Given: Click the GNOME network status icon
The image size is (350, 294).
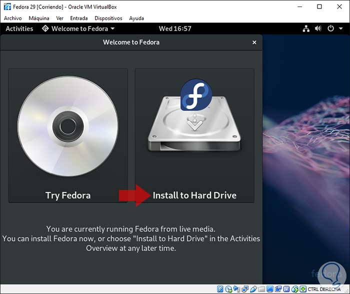Looking at the screenshot, I should (x=306, y=29).
